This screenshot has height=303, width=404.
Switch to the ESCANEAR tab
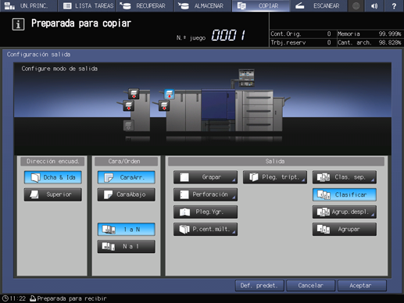[319, 5]
